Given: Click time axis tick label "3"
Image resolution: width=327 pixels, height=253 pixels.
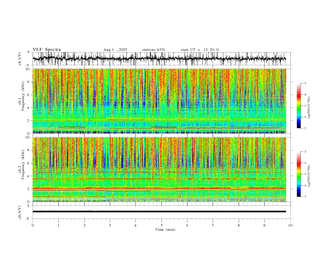Looking at the screenshot, I should (x=110, y=225).
